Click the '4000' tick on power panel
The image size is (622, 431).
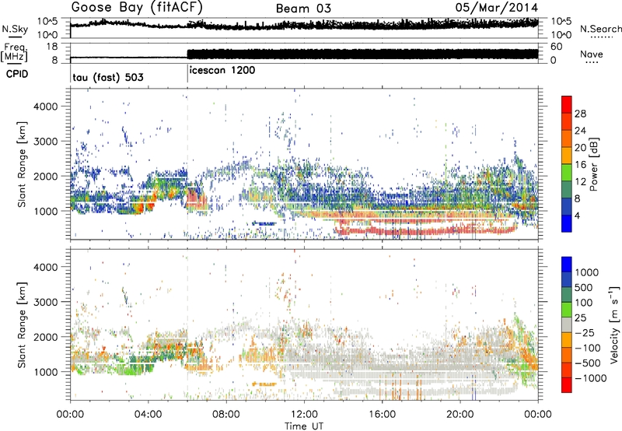(x=46, y=107)
